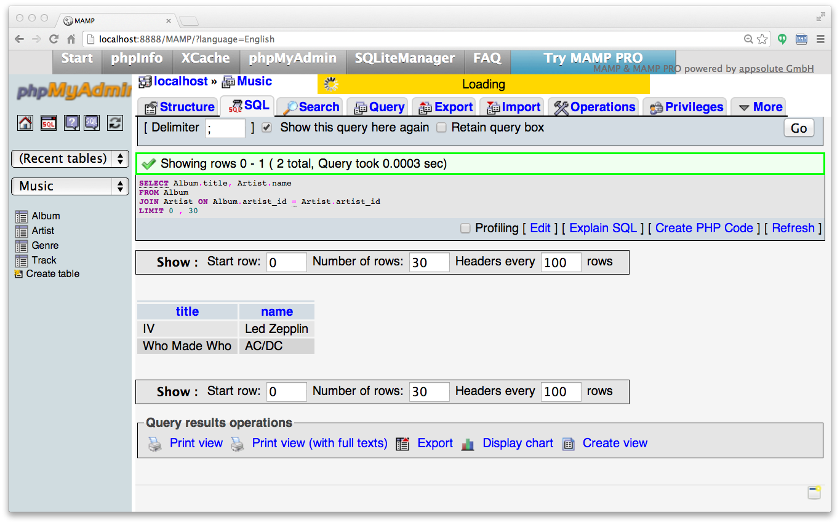Click the Create view icon
This screenshot has width=840, height=524.
tap(569, 444)
